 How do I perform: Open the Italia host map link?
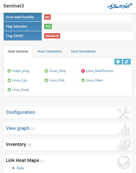point(20,168)
